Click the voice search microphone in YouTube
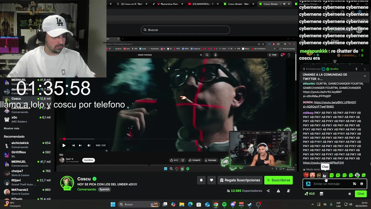Image resolution: width=371 pixels, height=209 pixels. click(215, 55)
